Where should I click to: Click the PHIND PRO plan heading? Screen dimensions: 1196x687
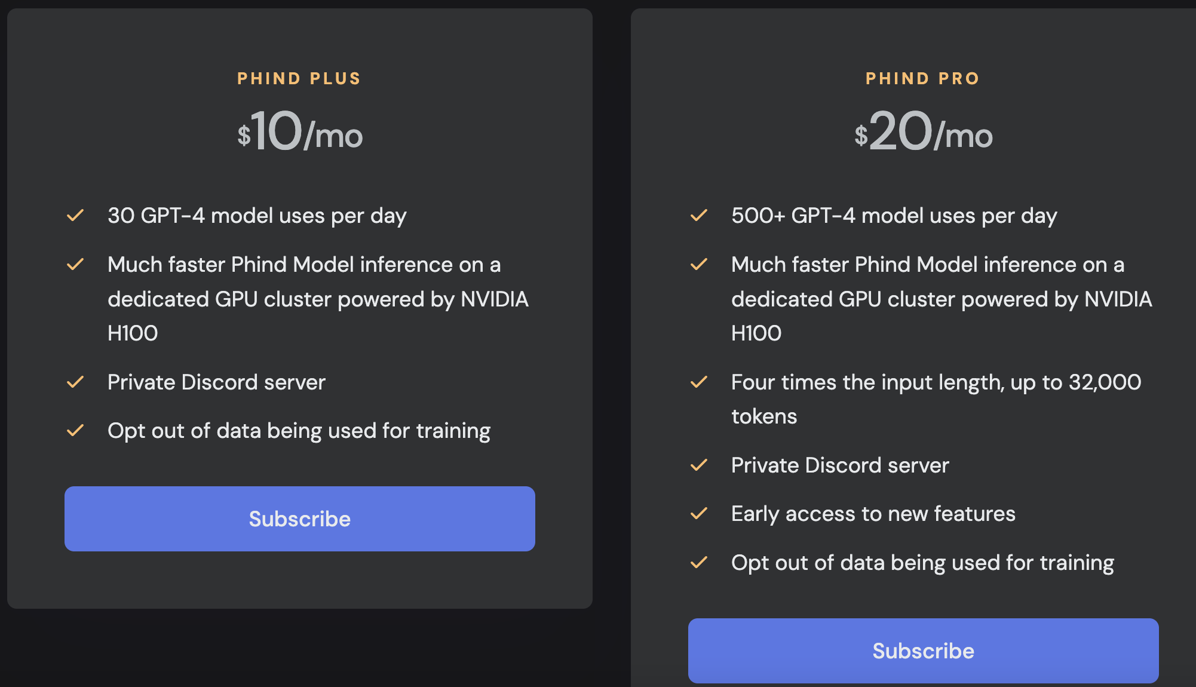point(923,78)
